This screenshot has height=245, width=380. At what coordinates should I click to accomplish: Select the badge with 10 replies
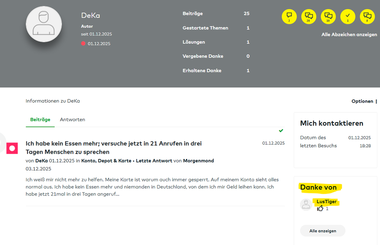328,16
